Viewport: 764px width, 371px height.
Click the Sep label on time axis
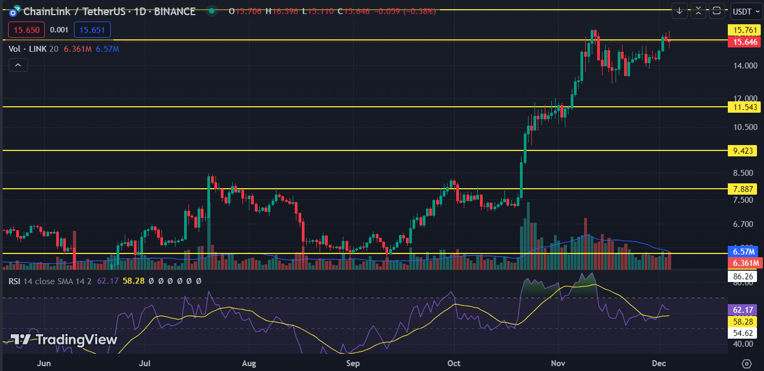[x=353, y=363]
